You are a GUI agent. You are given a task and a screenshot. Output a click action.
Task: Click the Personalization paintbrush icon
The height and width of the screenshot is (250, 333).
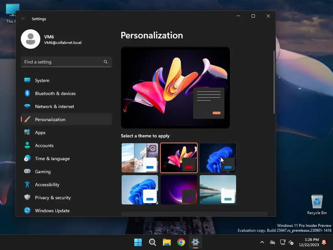point(27,119)
